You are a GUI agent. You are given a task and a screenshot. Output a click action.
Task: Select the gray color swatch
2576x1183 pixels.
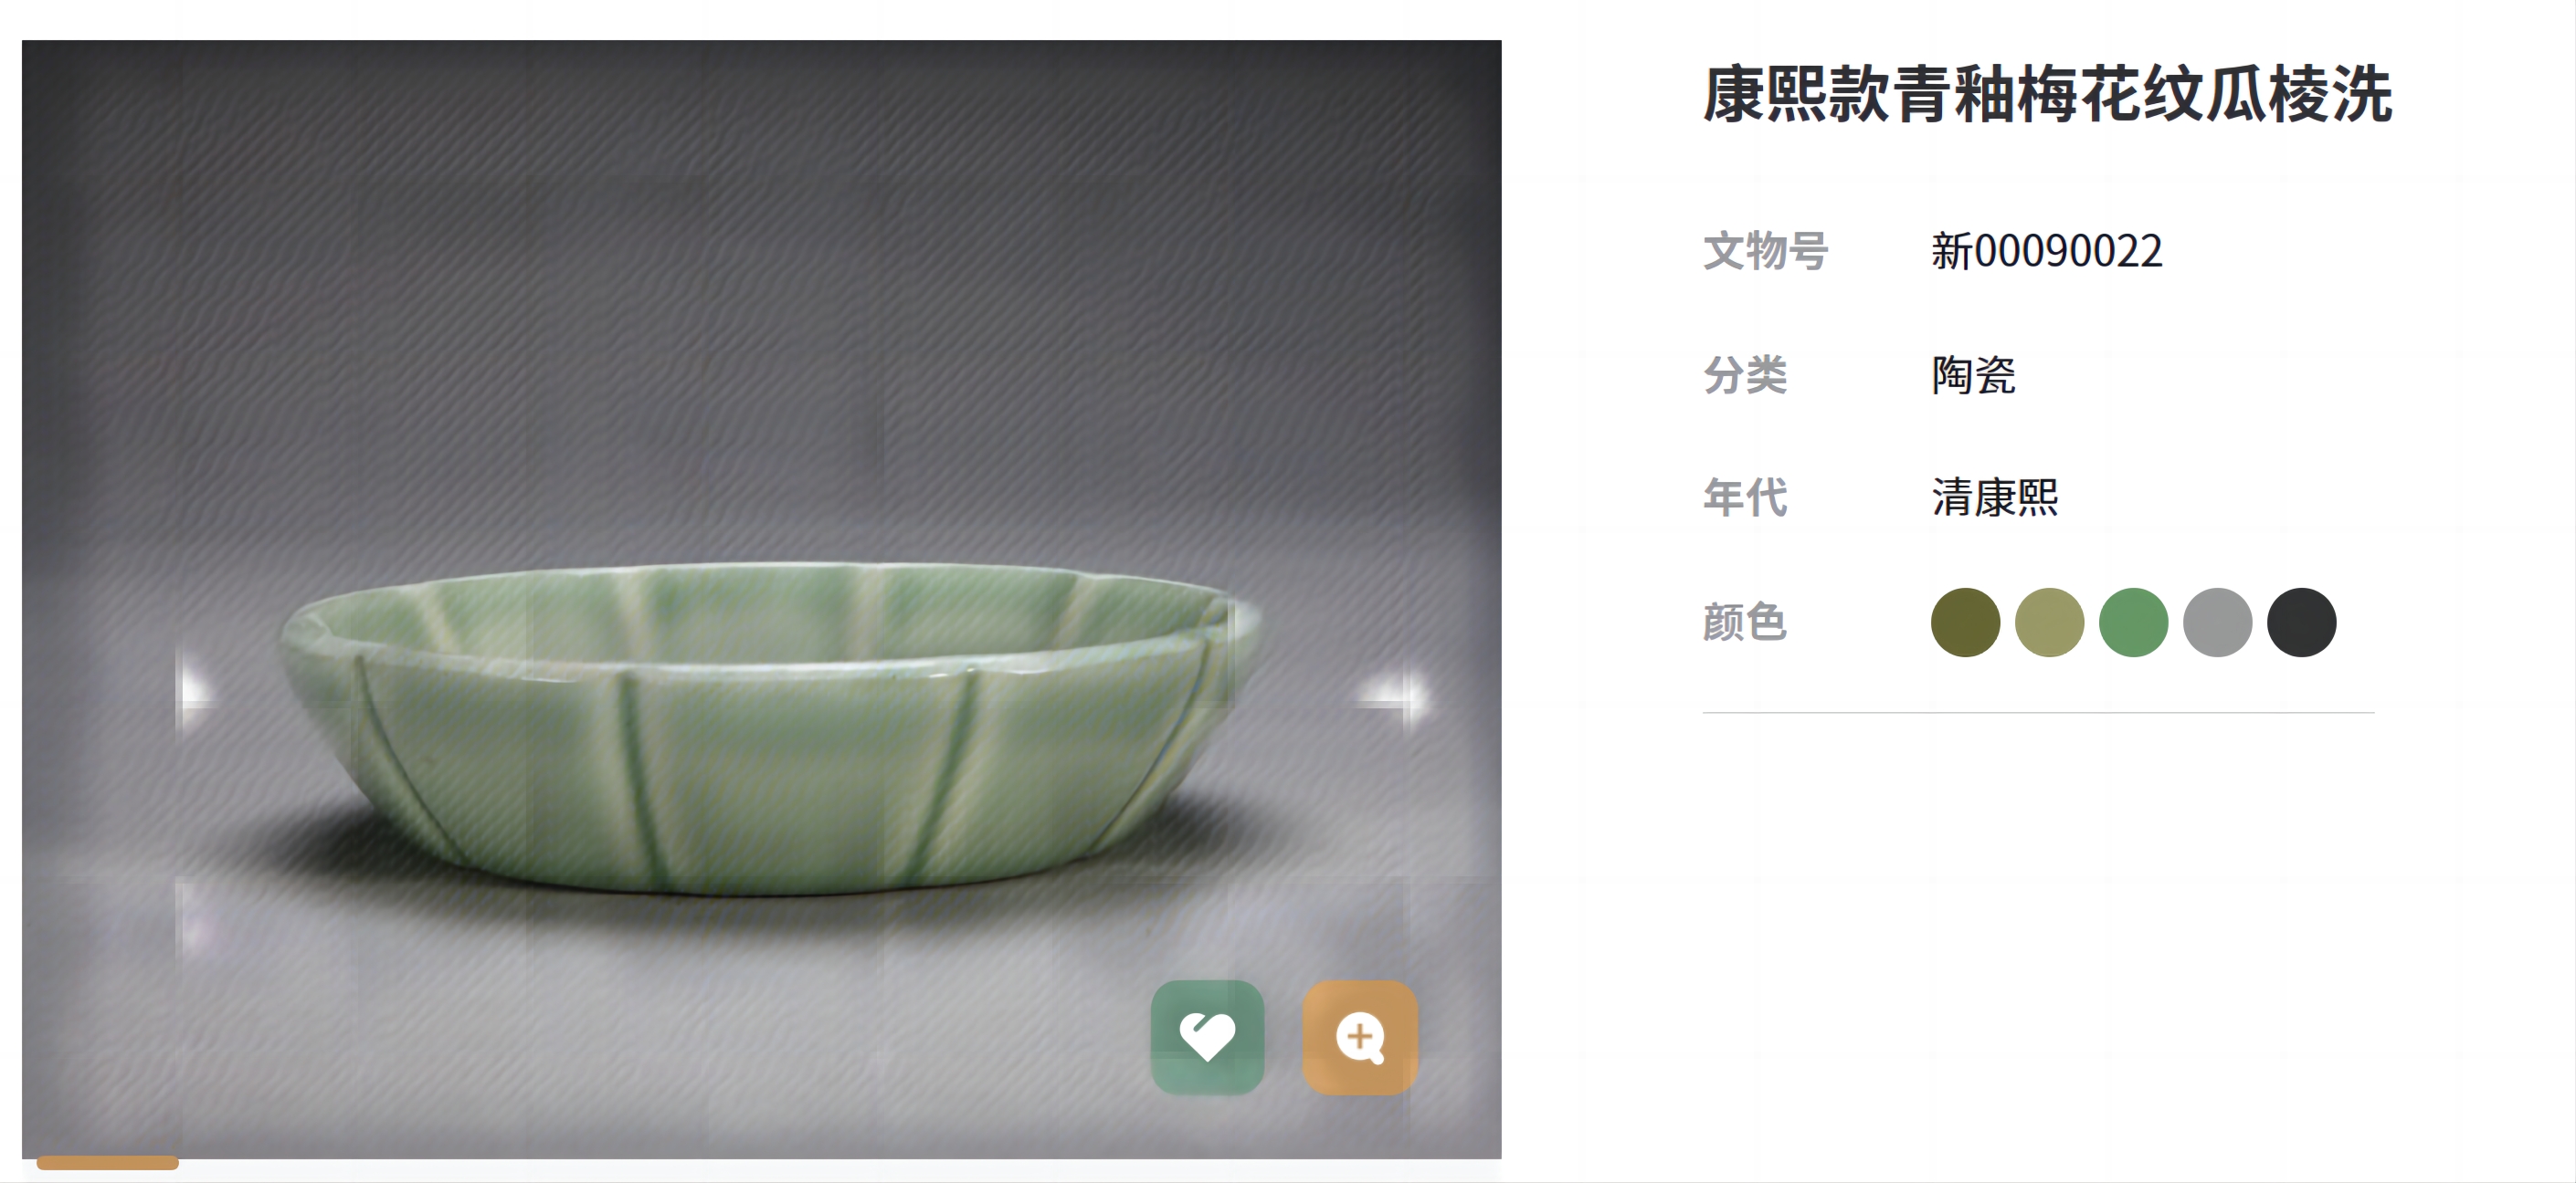(2217, 623)
